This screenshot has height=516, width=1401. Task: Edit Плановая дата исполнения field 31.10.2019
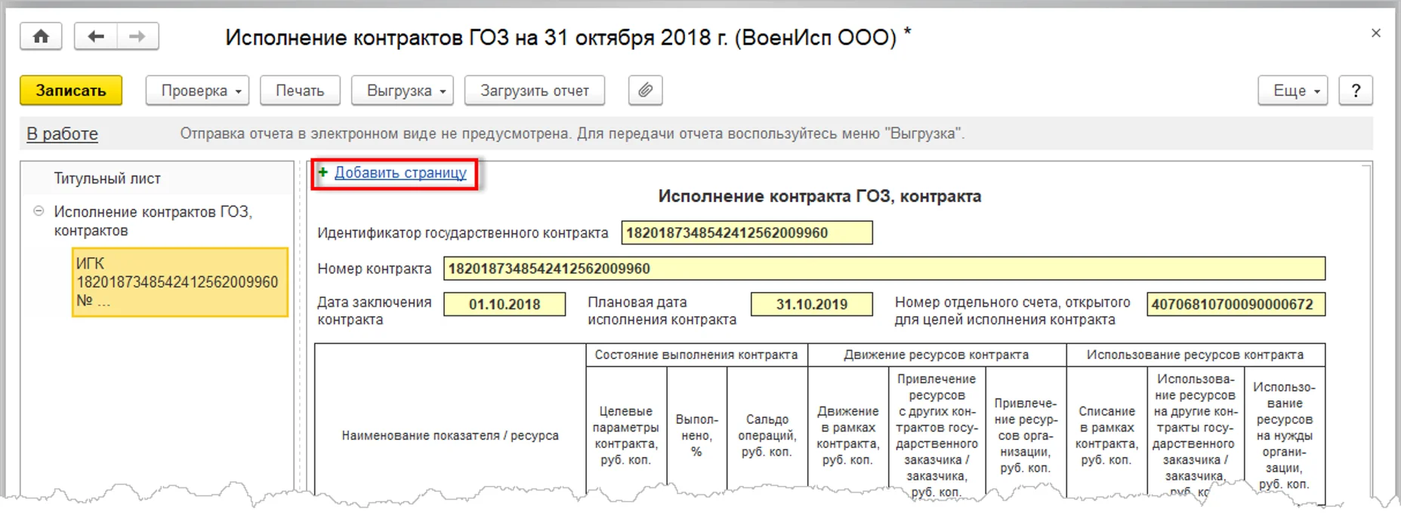coord(812,305)
